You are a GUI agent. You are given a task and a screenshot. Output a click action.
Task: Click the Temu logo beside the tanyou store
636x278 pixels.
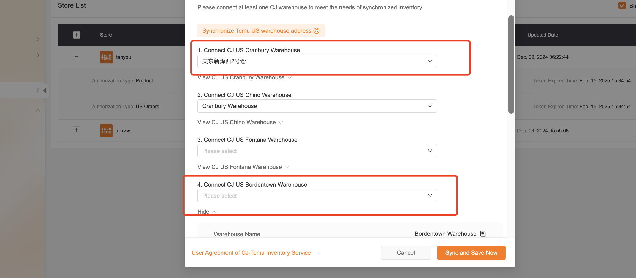[x=106, y=57]
